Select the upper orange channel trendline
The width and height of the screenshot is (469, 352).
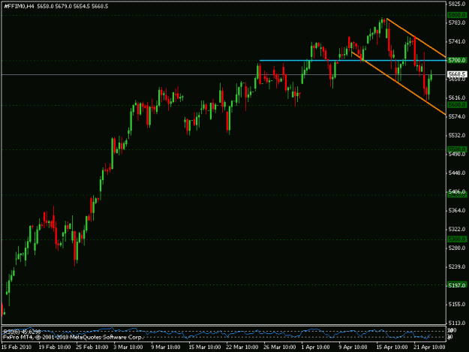click(x=416, y=38)
